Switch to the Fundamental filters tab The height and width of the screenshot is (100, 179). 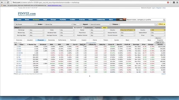[89, 28]
